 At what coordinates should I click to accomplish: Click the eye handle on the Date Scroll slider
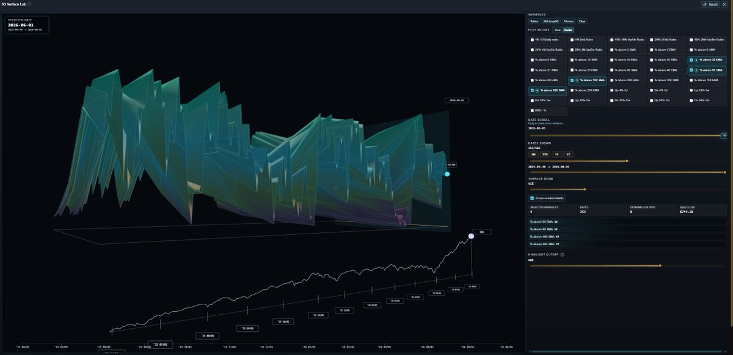pos(724,135)
